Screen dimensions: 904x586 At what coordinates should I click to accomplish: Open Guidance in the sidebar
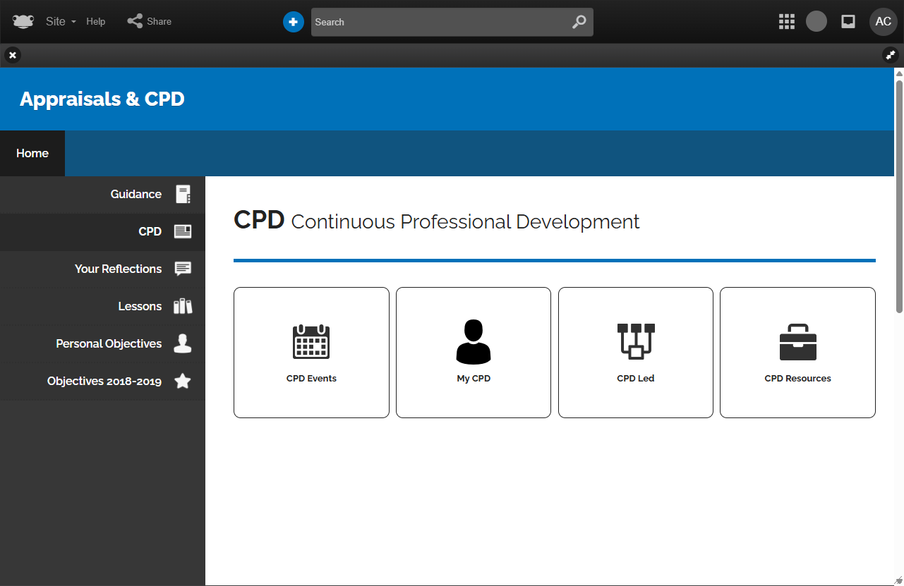(x=136, y=195)
